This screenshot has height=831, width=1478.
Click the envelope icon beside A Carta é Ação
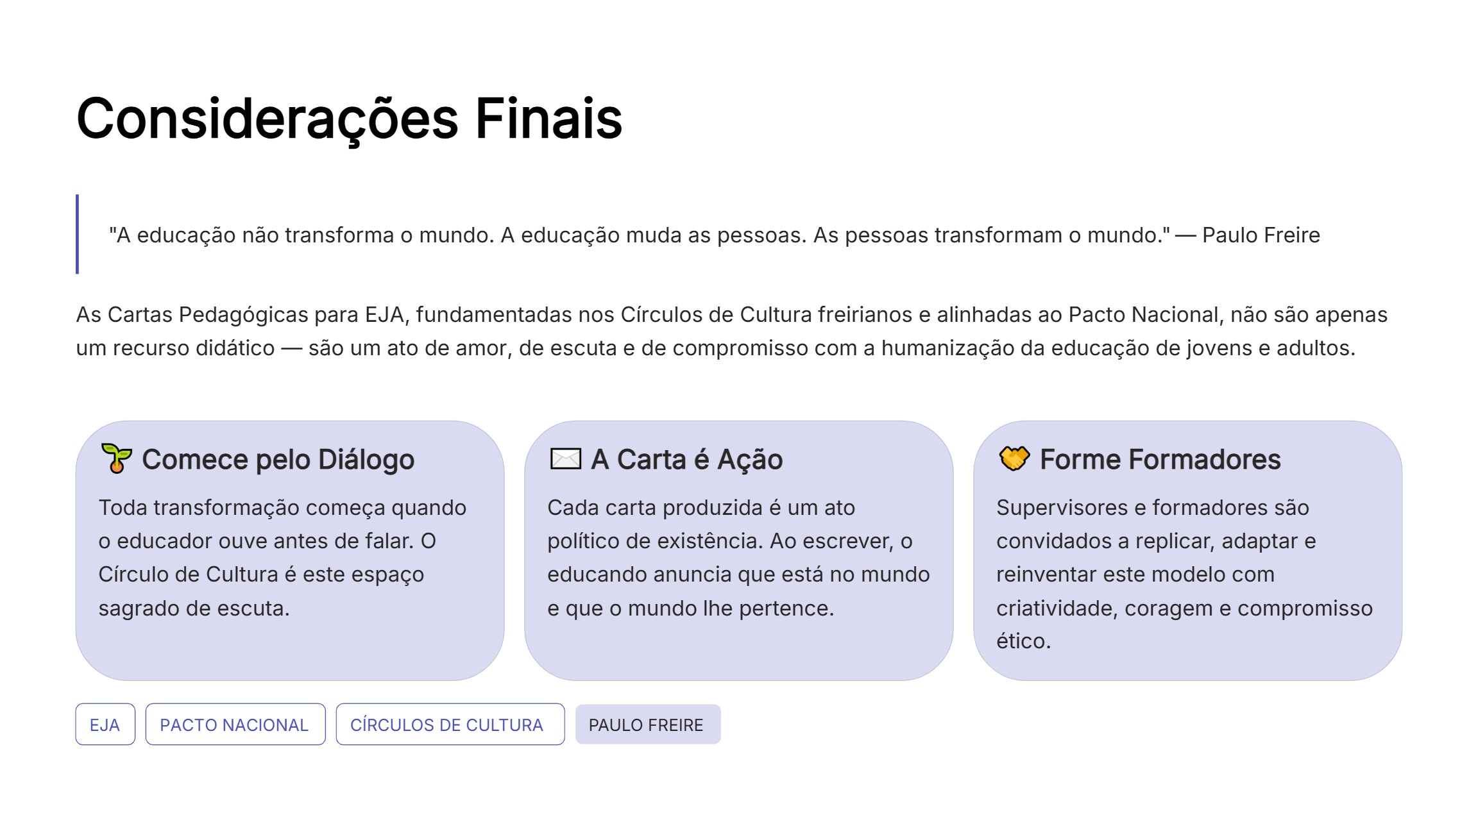click(566, 459)
